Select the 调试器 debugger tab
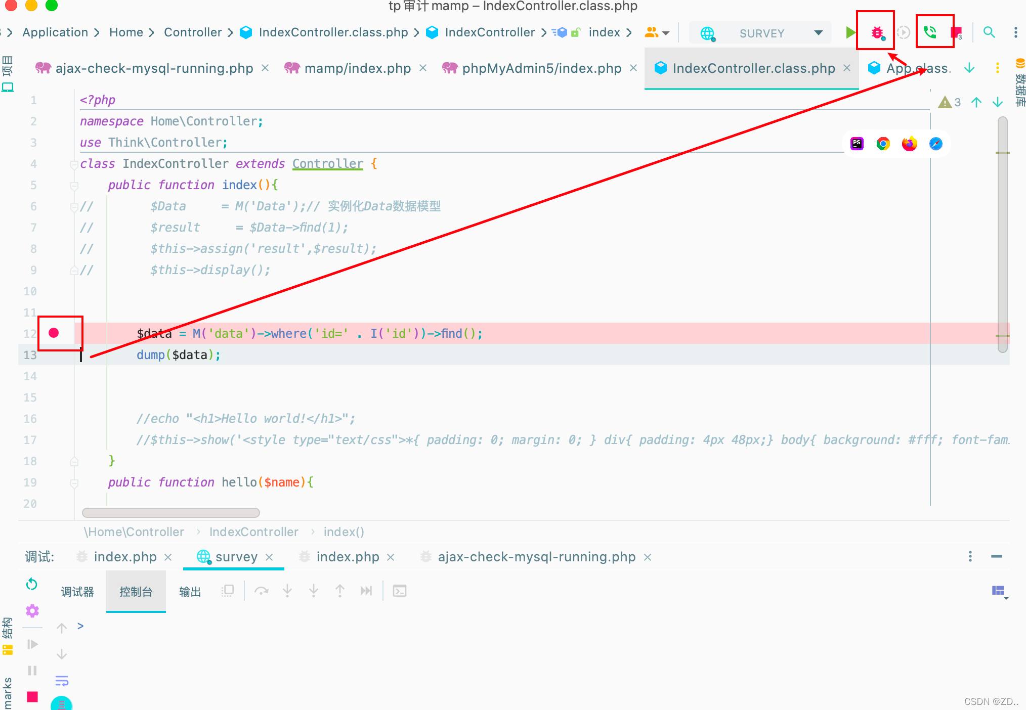Viewport: 1026px width, 710px height. (77, 592)
